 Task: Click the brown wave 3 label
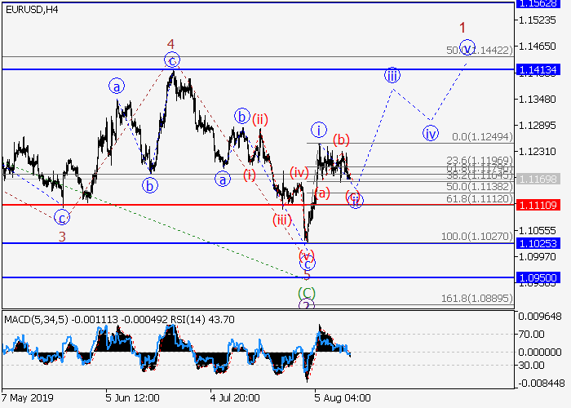pyautogui.click(x=62, y=237)
